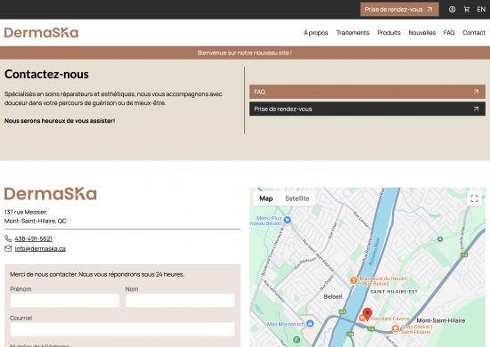Open the Produits menu item
490x347 pixels.
[388, 33]
